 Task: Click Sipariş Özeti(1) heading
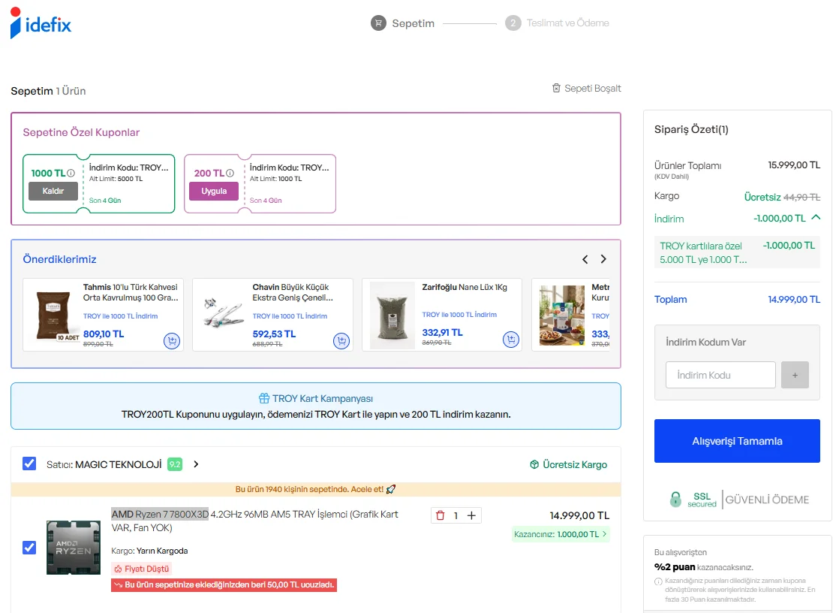pyautogui.click(x=691, y=129)
